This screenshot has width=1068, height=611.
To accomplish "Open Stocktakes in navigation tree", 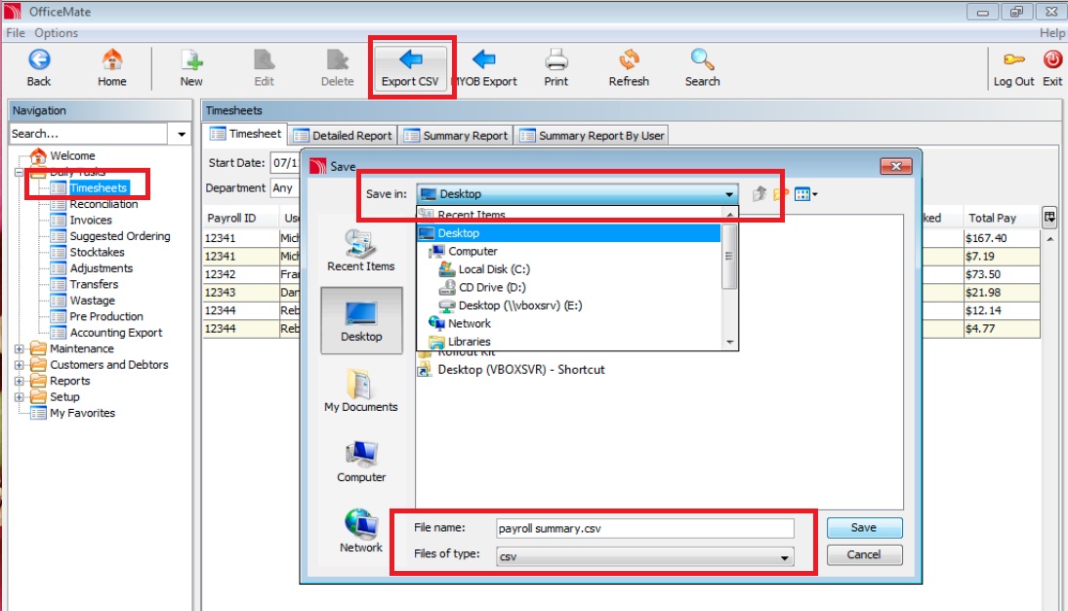I will (97, 252).
